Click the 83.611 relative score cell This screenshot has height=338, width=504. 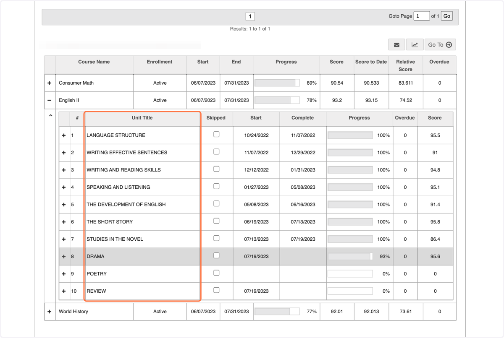(x=405, y=83)
